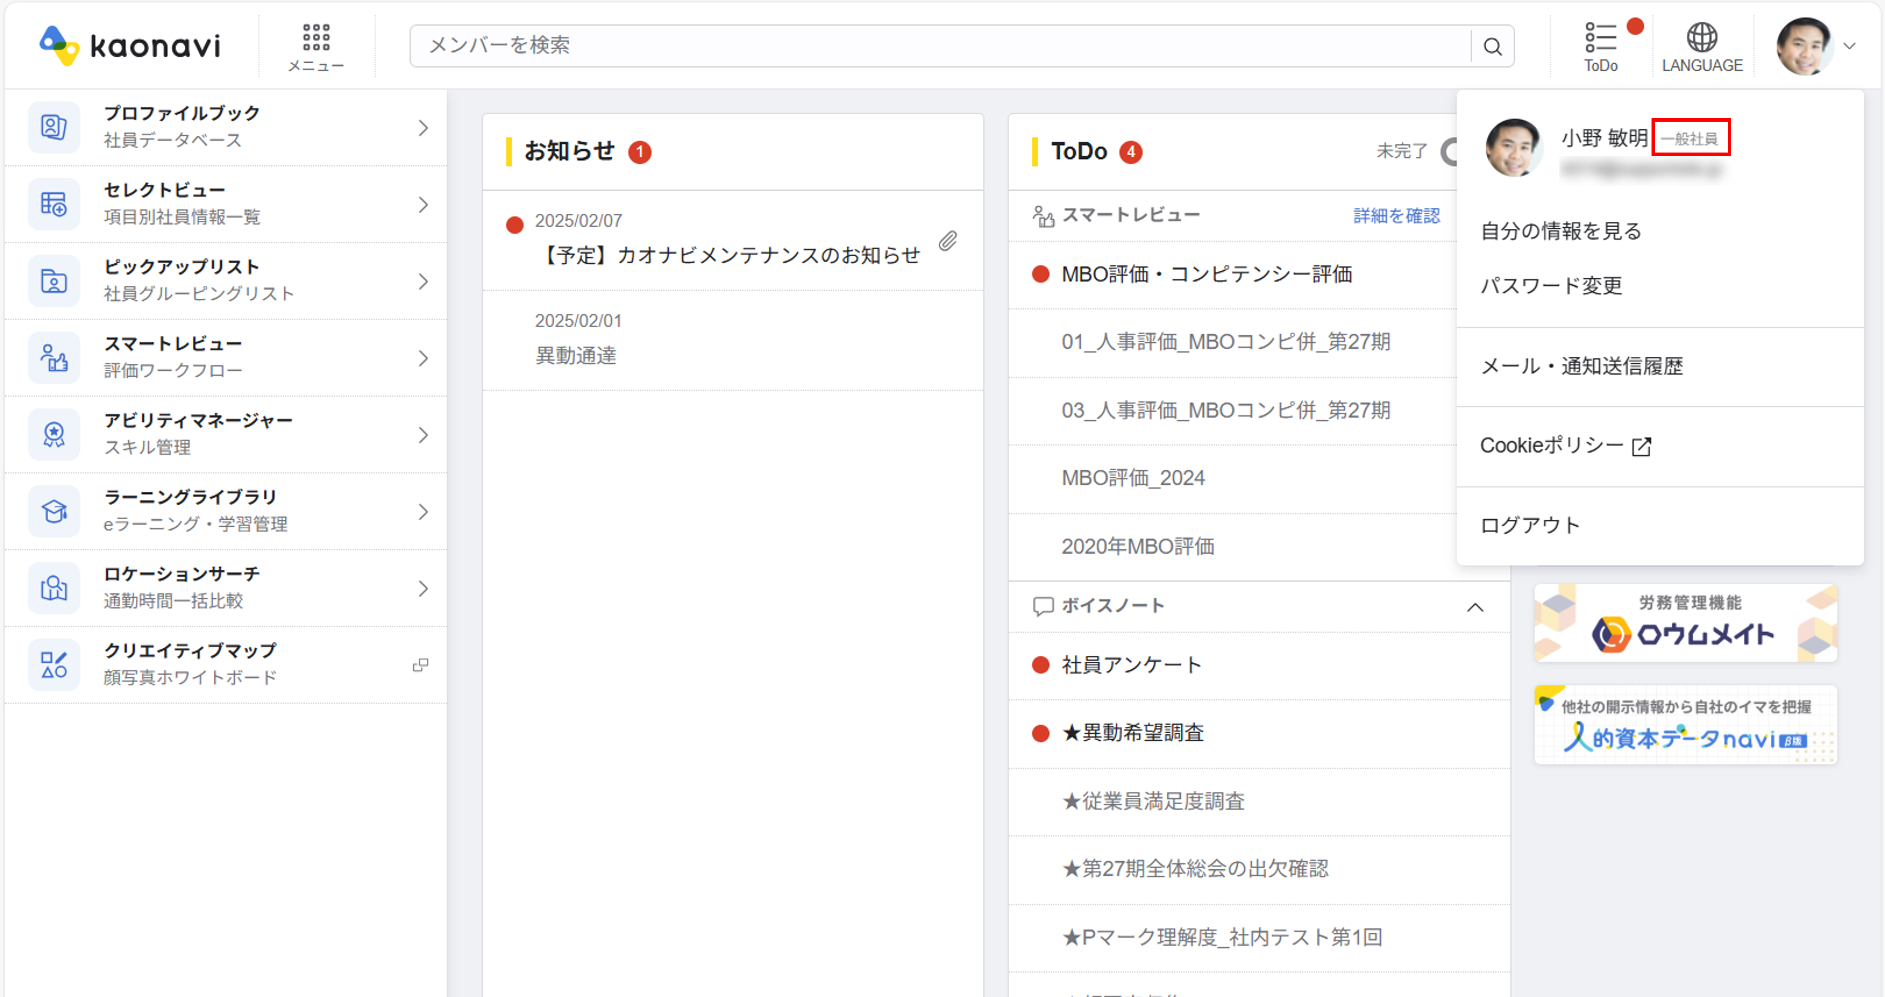The height and width of the screenshot is (997, 1885).
Task: Open メール・通知送信履歴 menu item
Action: pyautogui.click(x=1581, y=366)
